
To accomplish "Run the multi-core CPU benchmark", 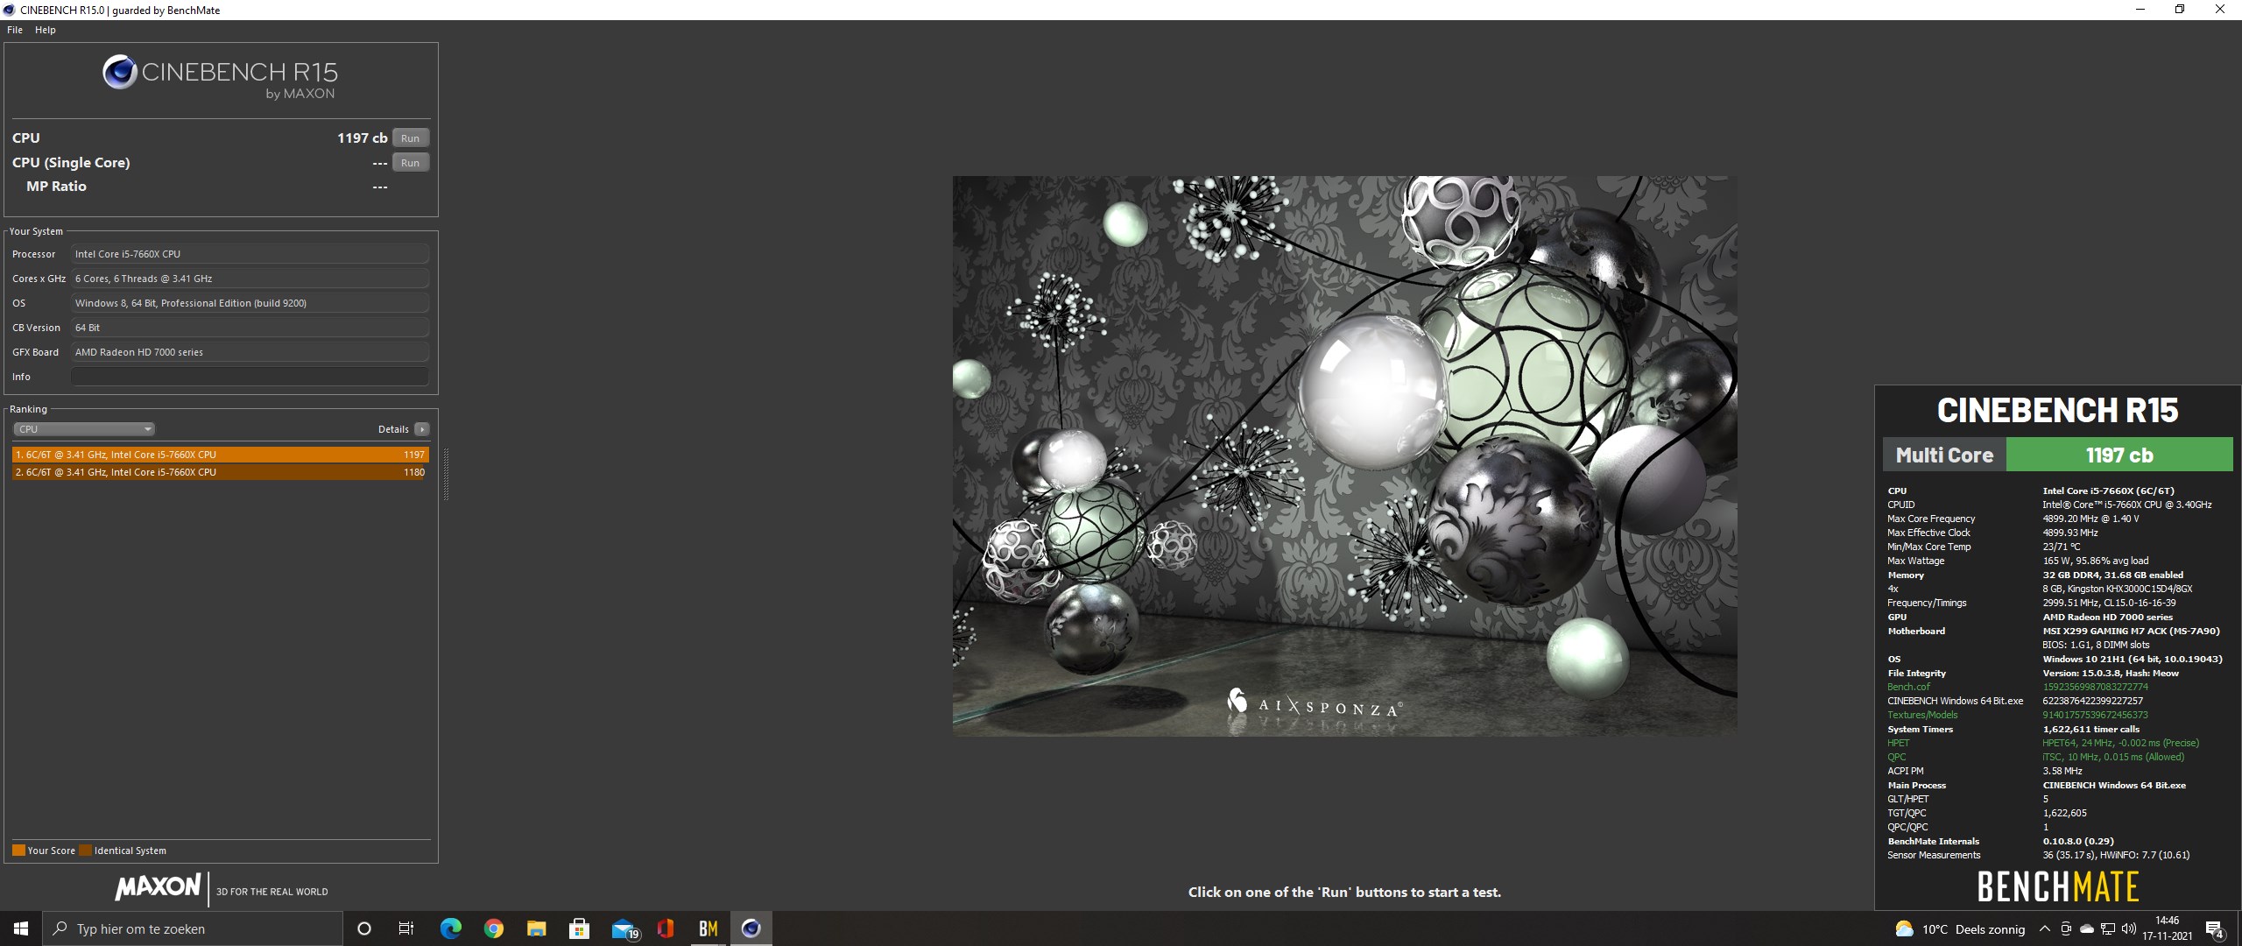I will point(410,138).
